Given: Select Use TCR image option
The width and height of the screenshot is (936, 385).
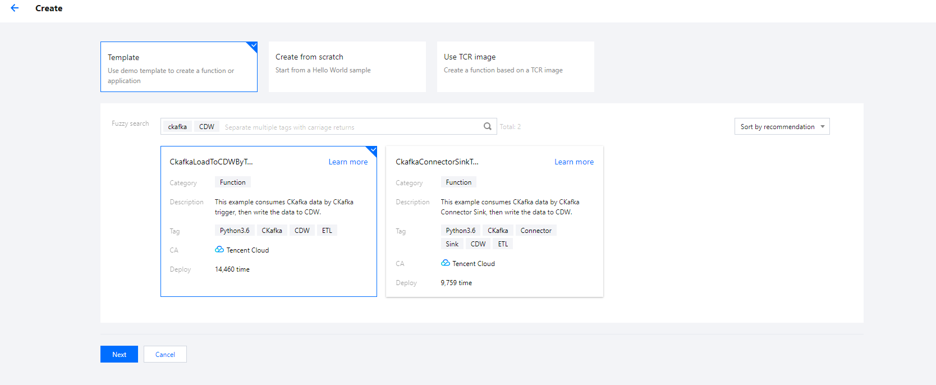Looking at the screenshot, I should click(x=515, y=67).
